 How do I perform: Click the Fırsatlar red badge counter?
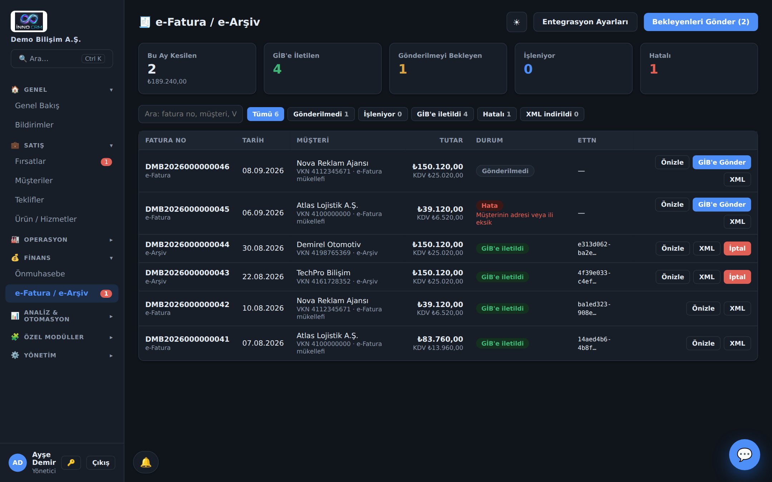point(106,162)
